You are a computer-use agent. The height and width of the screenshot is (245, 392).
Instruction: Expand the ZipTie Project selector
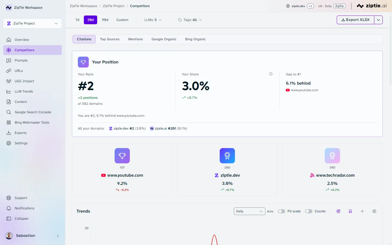pyautogui.click(x=32, y=23)
